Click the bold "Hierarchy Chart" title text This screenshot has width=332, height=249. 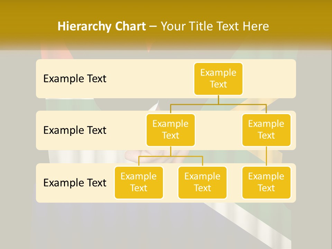point(101,26)
